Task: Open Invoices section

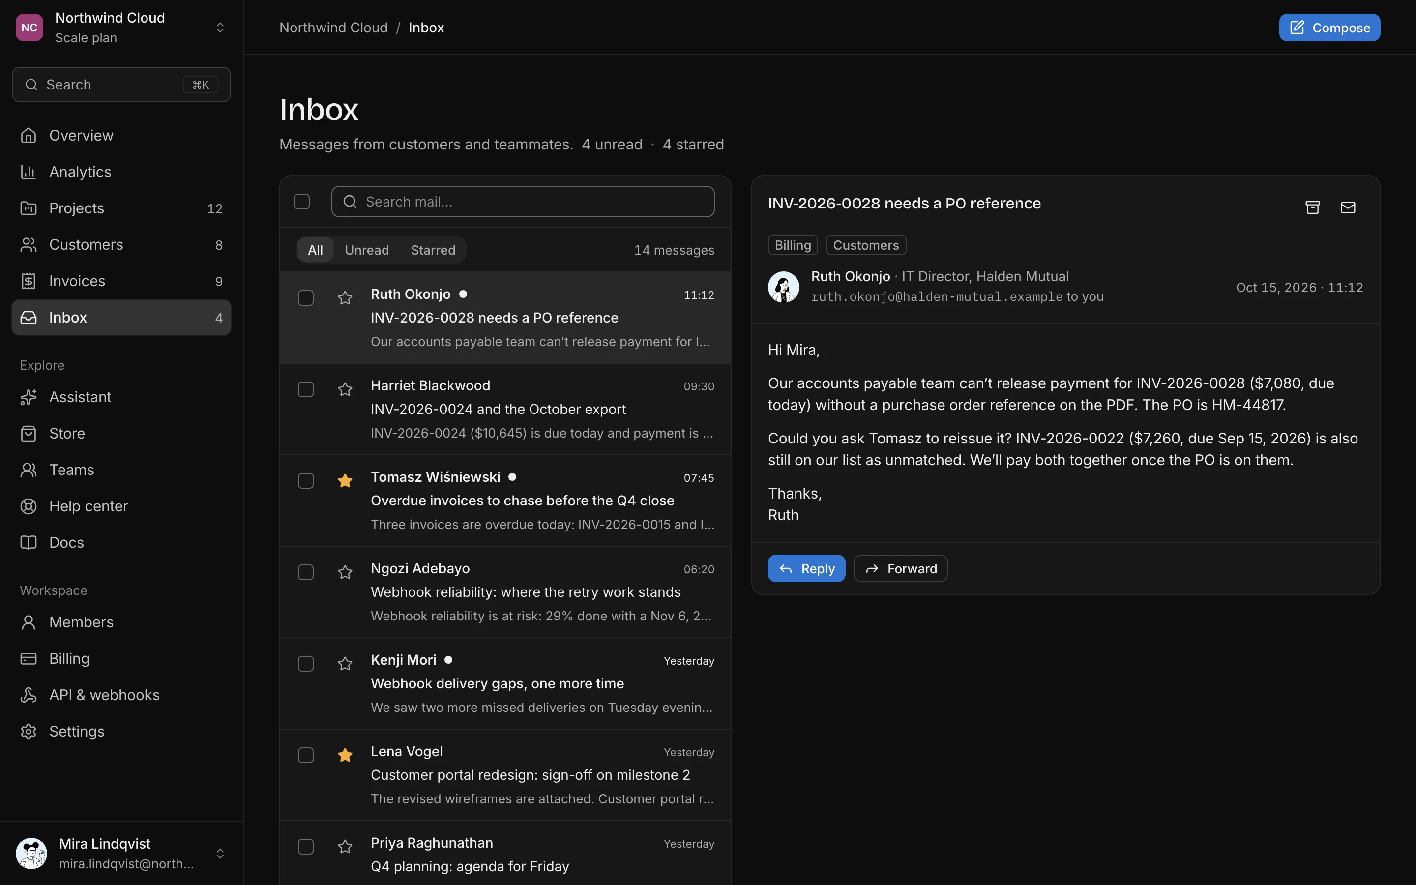Action: [x=122, y=281]
